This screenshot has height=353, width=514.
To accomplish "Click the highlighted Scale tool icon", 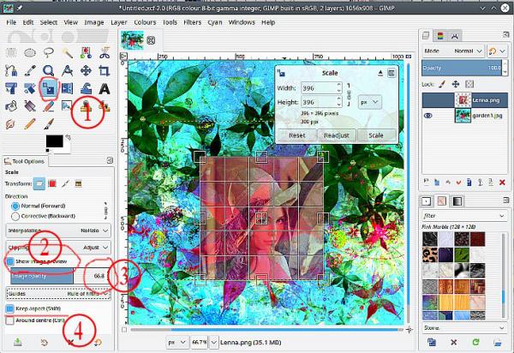I will (x=49, y=88).
